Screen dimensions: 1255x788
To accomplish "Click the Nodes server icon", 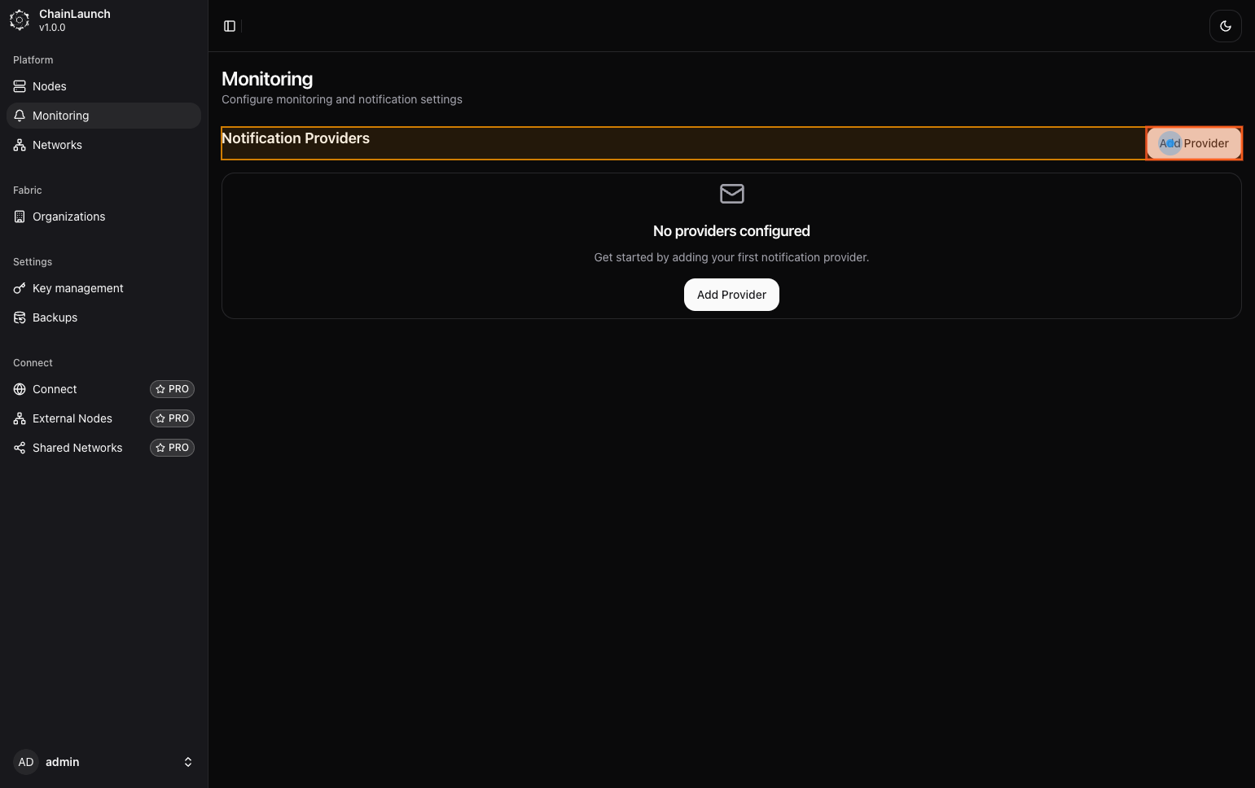I will tap(20, 86).
